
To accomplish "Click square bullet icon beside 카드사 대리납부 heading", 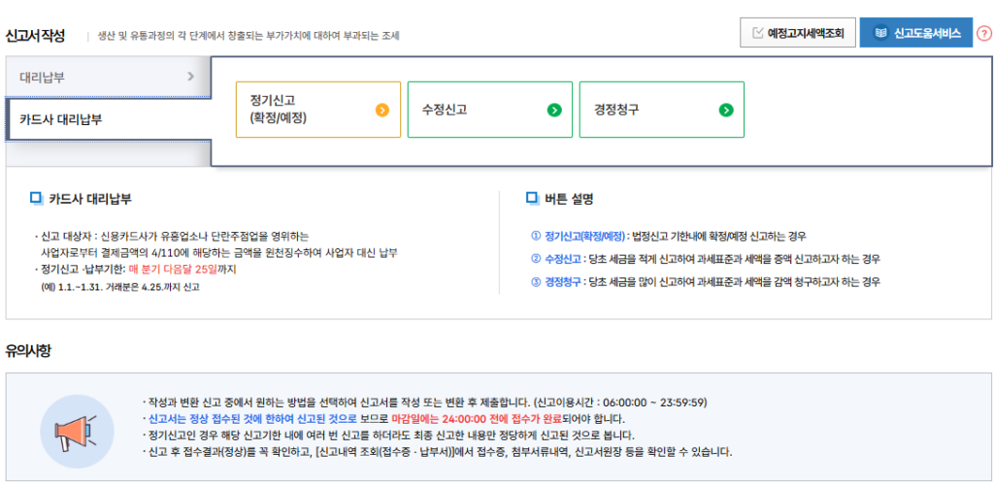I will (36, 198).
